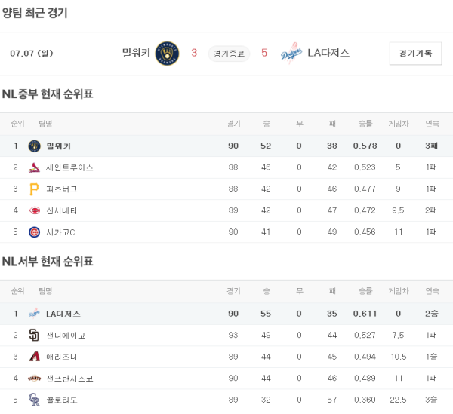Open the 샌디에이고 team link
The height and width of the screenshot is (414, 453).
[66, 335]
